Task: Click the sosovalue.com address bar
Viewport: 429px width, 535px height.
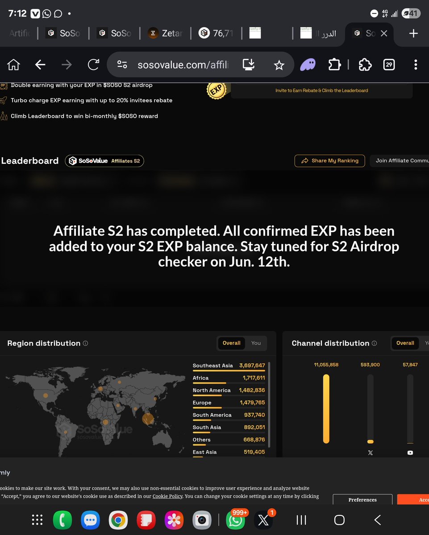Action: tap(183, 65)
